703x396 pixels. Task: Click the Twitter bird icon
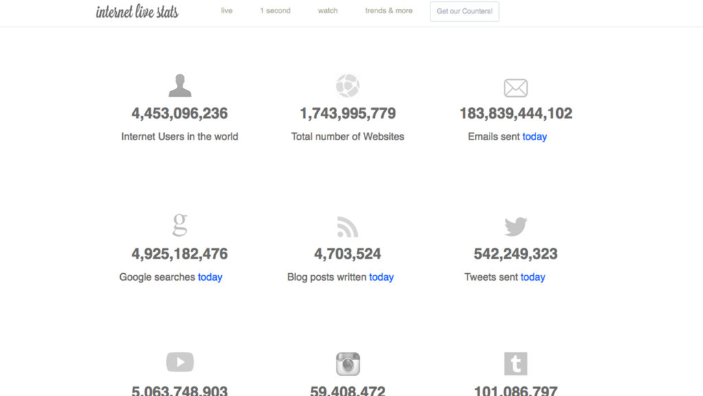pos(516,226)
